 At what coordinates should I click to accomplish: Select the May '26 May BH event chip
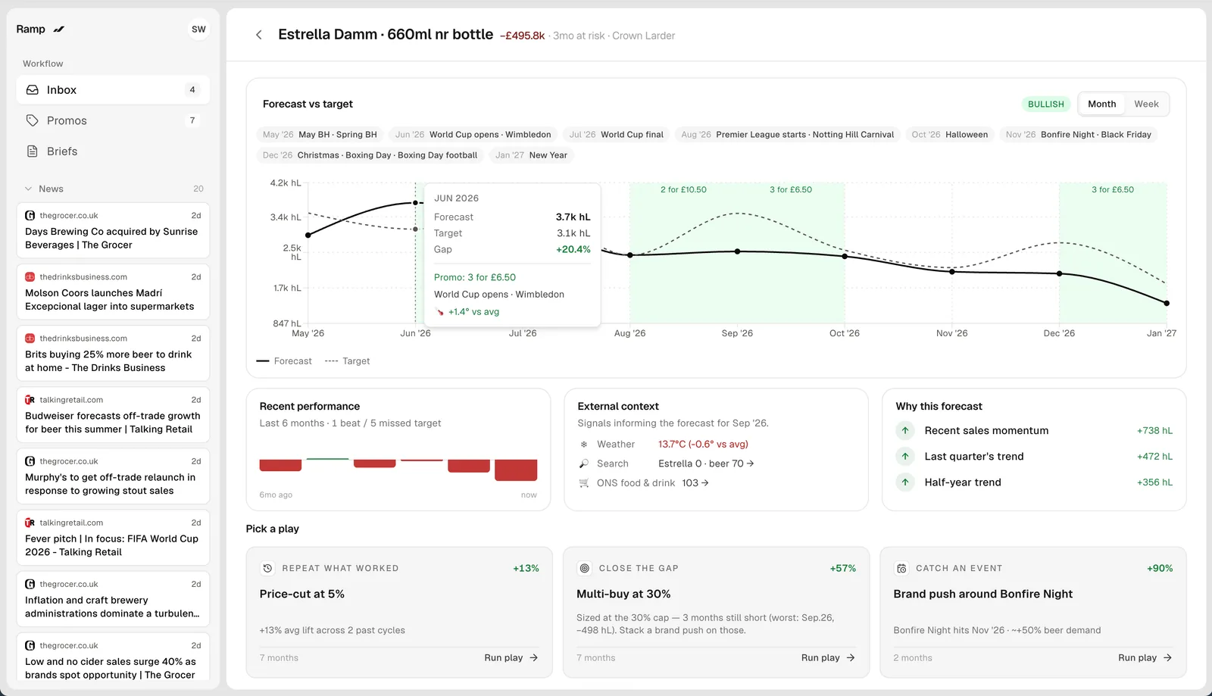(x=320, y=135)
